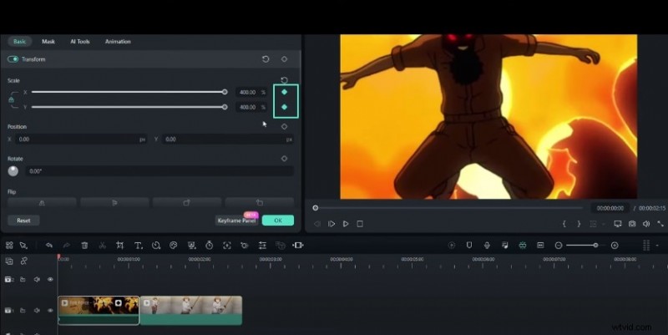The width and height of the screenshot is (668, 335).
Task: Reset the Scale values
Action: pyautogui.click(x=284, y=80)
